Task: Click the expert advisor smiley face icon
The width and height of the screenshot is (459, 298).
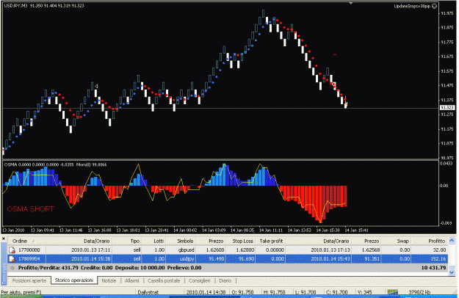Action: pyautogui.click(x=435, y=6)
